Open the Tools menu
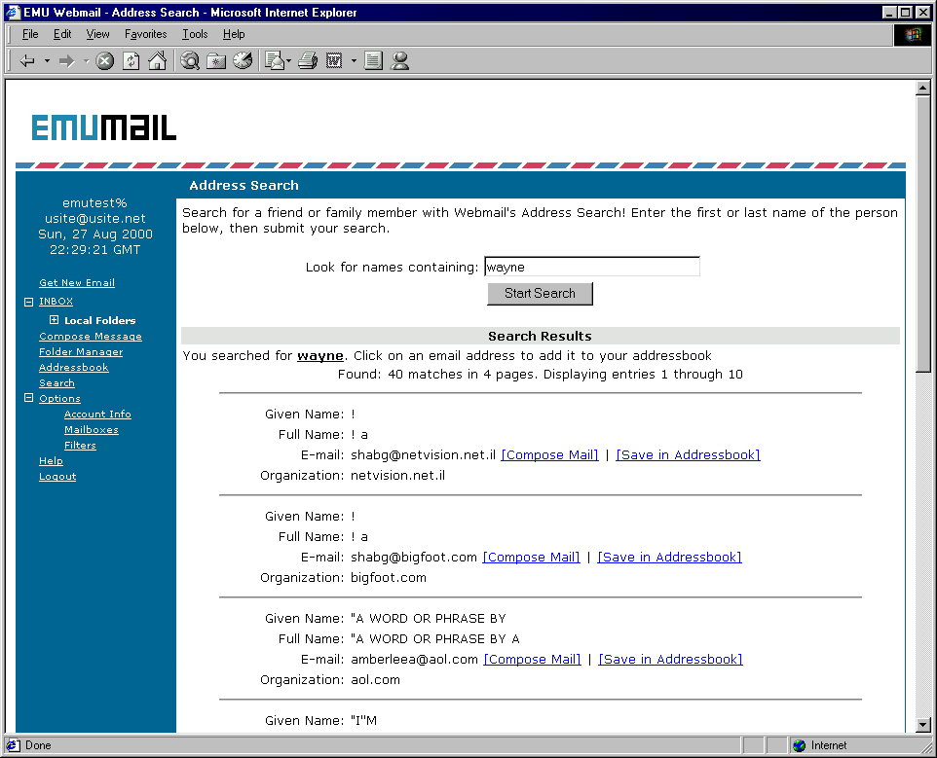Viewport: 937px width, 758px height. (x=195, y=34)
